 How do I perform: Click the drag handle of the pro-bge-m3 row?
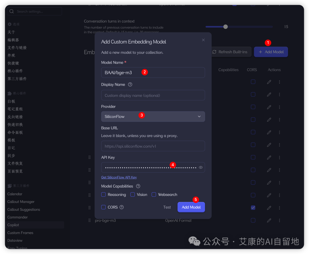pos(90,220)
